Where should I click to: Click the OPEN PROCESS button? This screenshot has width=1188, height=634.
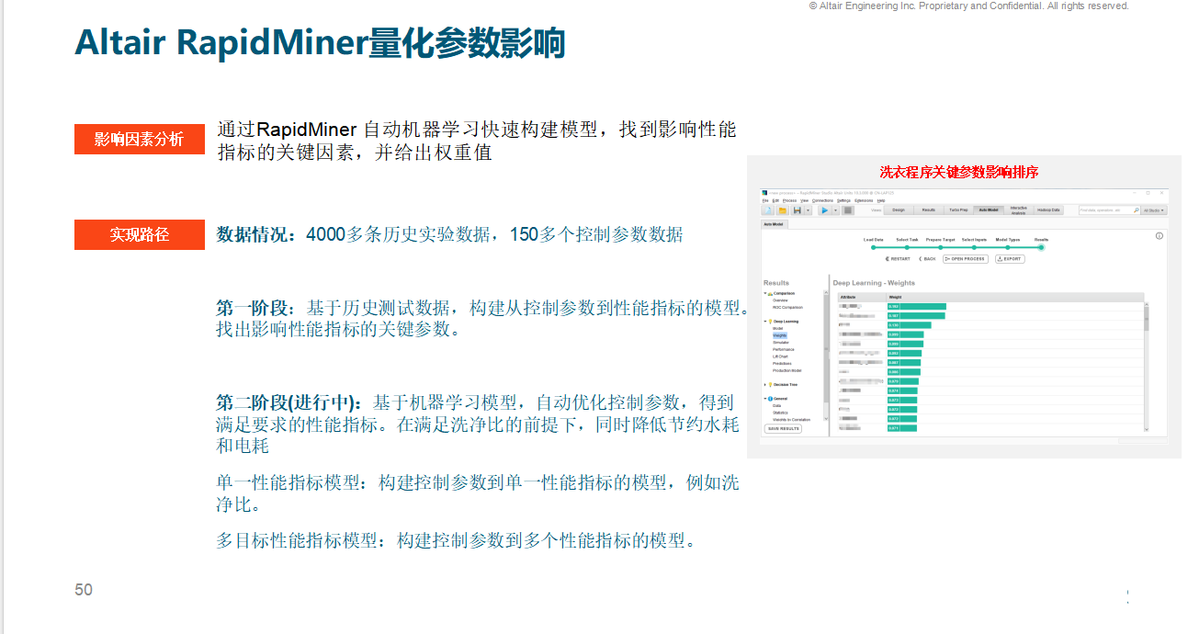click(x=966, y=259)
